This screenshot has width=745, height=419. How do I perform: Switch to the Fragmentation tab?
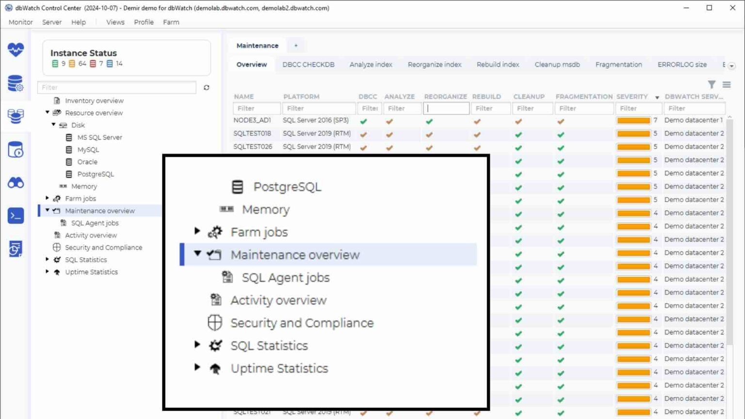point(618,64)
